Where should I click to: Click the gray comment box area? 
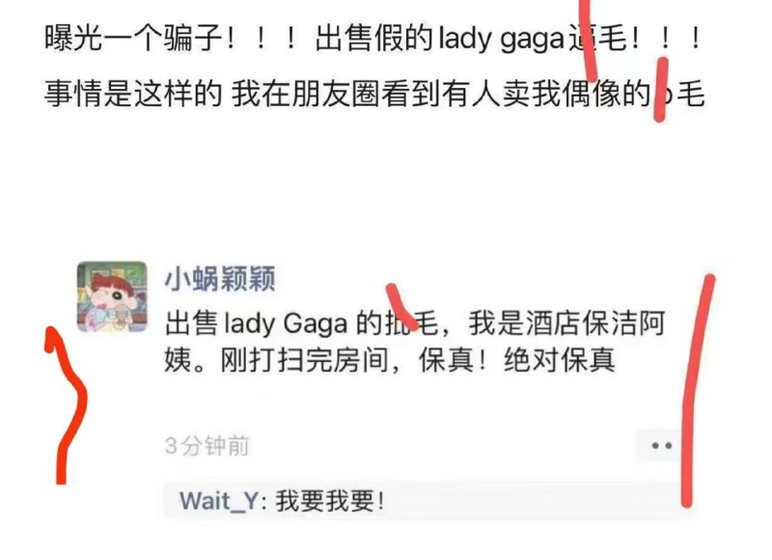[426, 501]
